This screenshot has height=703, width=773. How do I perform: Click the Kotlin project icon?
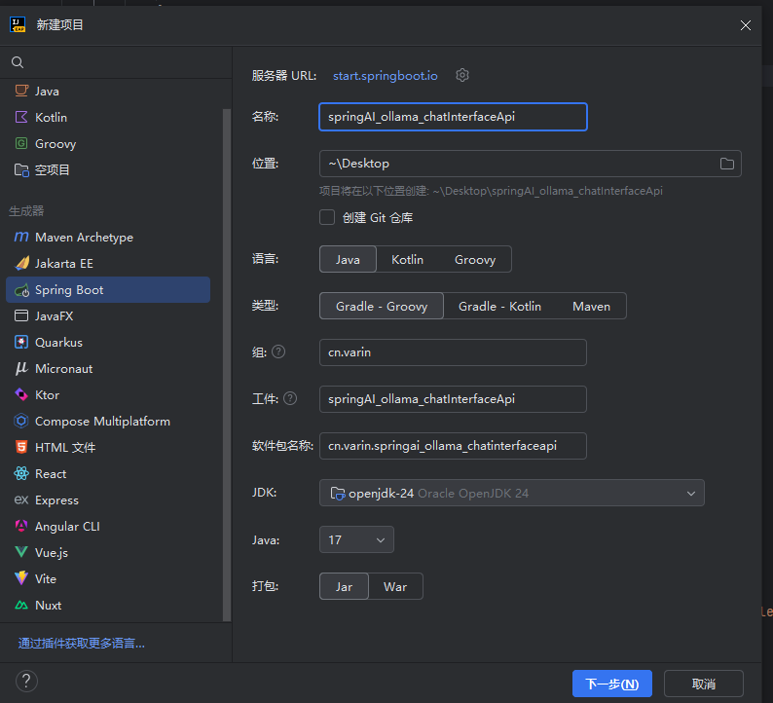tap(21, 118)
